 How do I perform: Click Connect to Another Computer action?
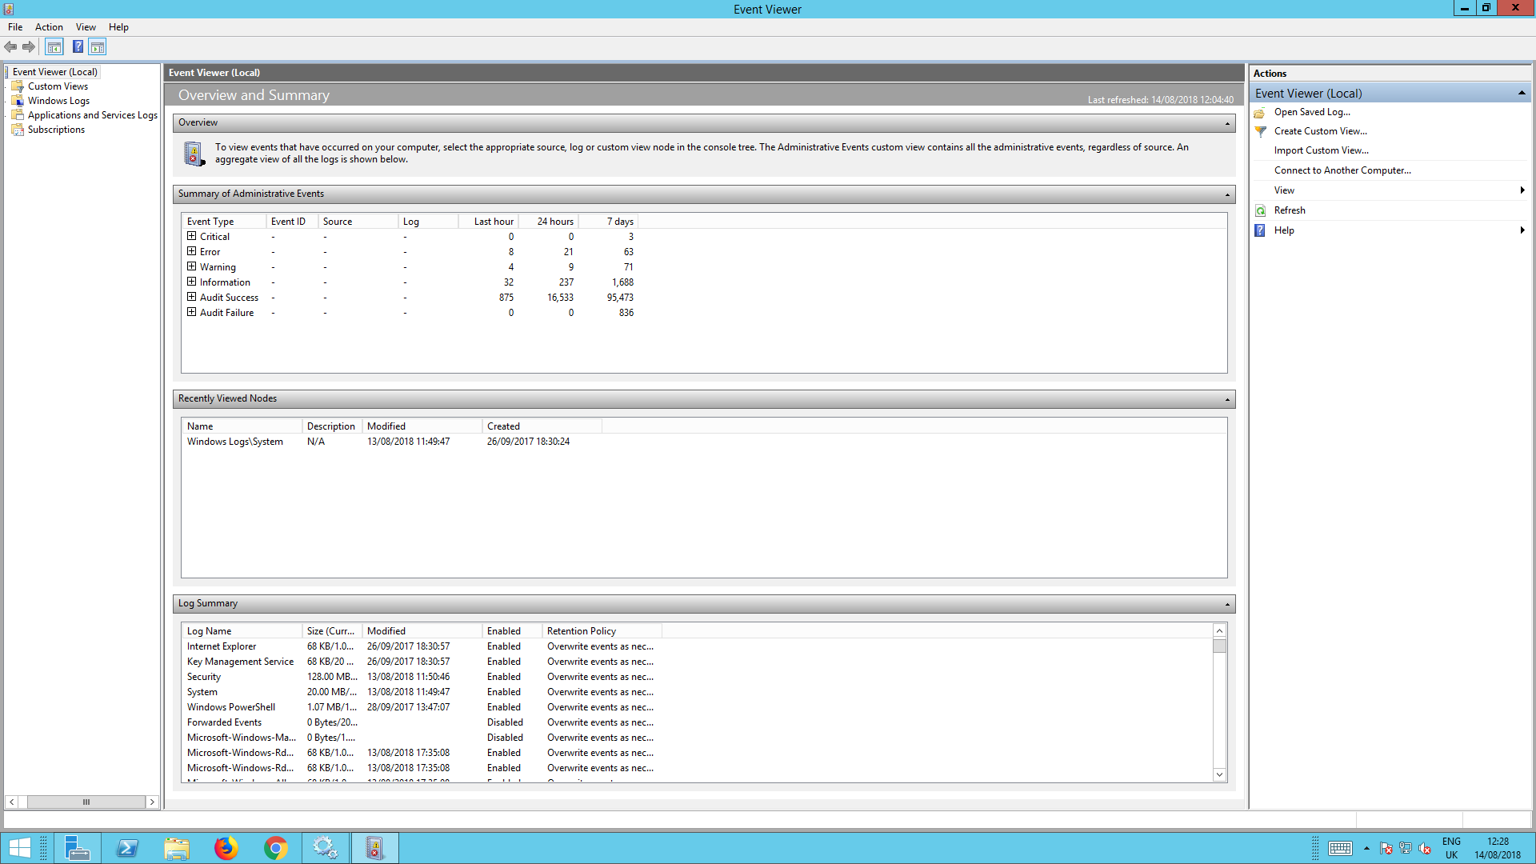pyautogui.click(x=1342, y=170)
